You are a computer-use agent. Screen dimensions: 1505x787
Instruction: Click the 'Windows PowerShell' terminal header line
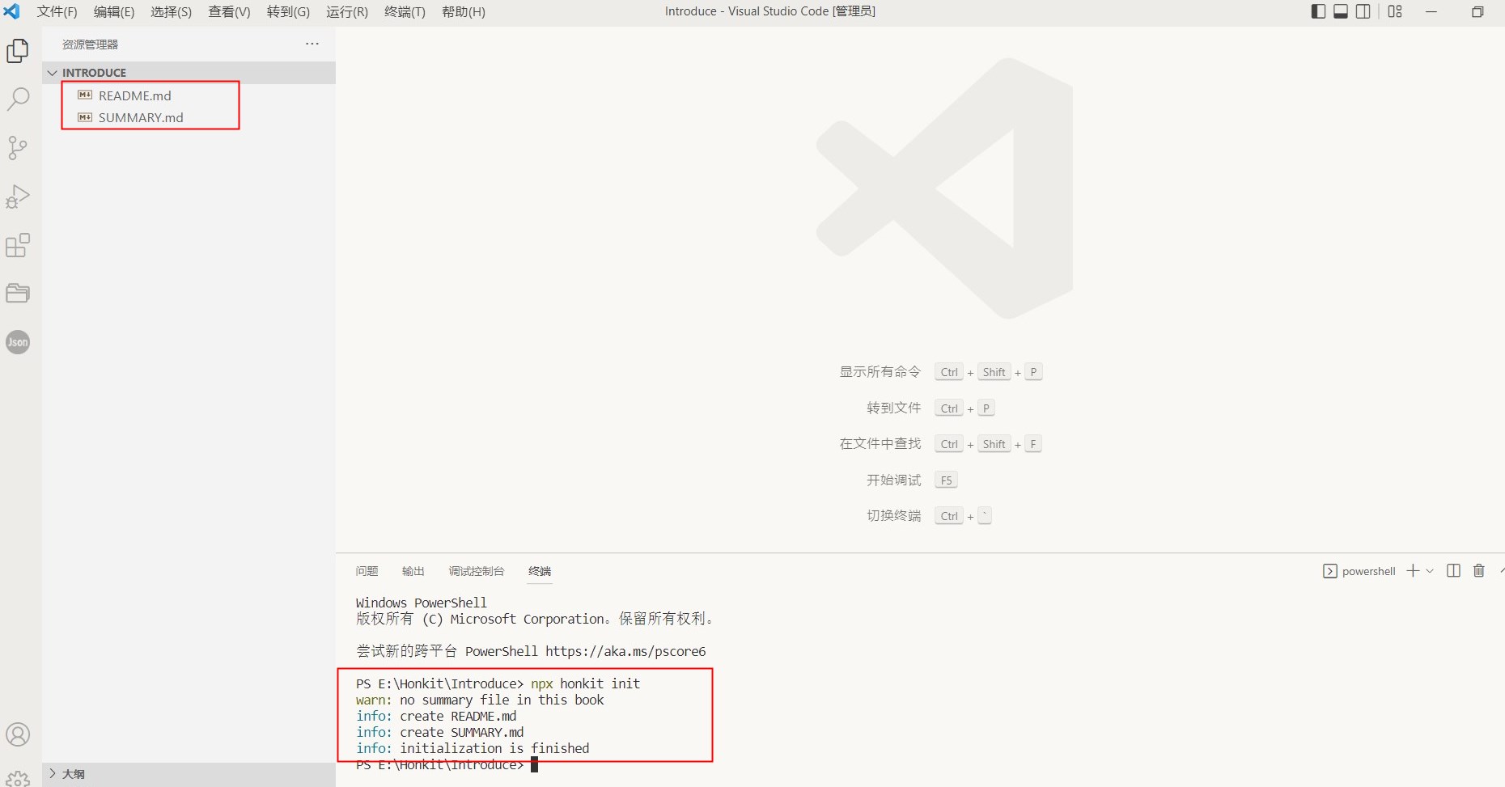[422, 603]
